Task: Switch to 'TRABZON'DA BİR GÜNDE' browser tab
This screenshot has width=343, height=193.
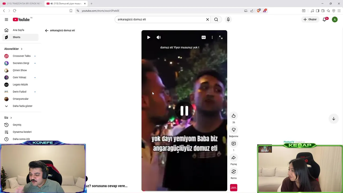Action: coord(22,3)
